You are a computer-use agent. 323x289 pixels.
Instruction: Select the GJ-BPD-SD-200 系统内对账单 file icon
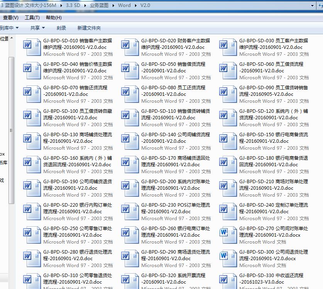click(x=130, y=188)
